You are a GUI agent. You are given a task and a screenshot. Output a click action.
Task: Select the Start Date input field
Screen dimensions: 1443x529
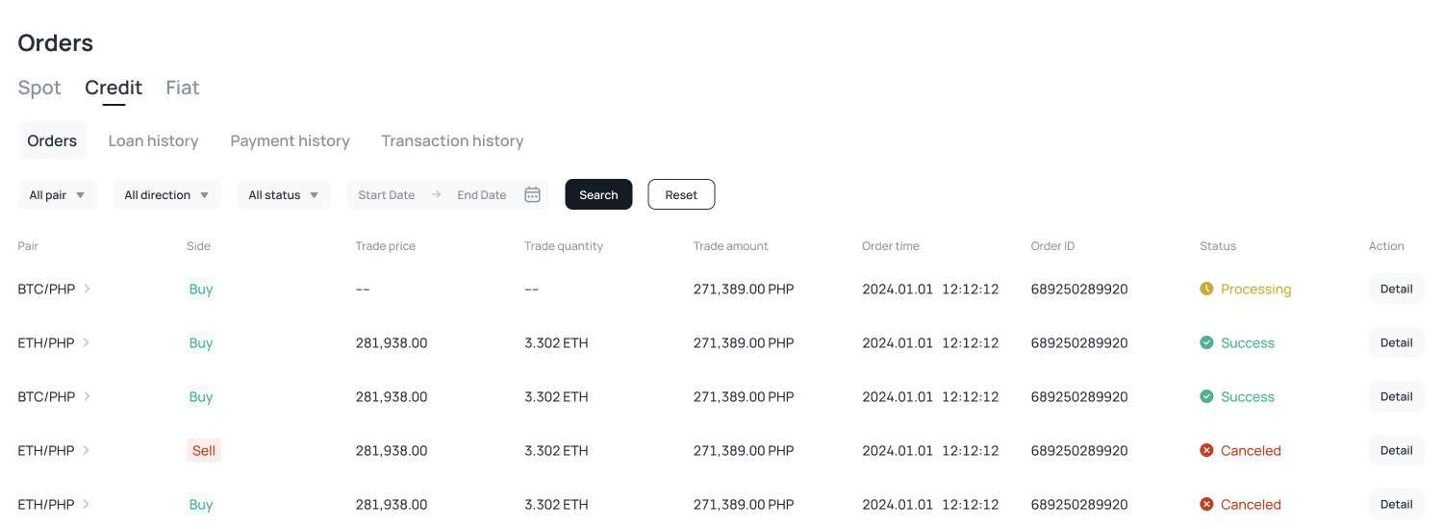387,194
